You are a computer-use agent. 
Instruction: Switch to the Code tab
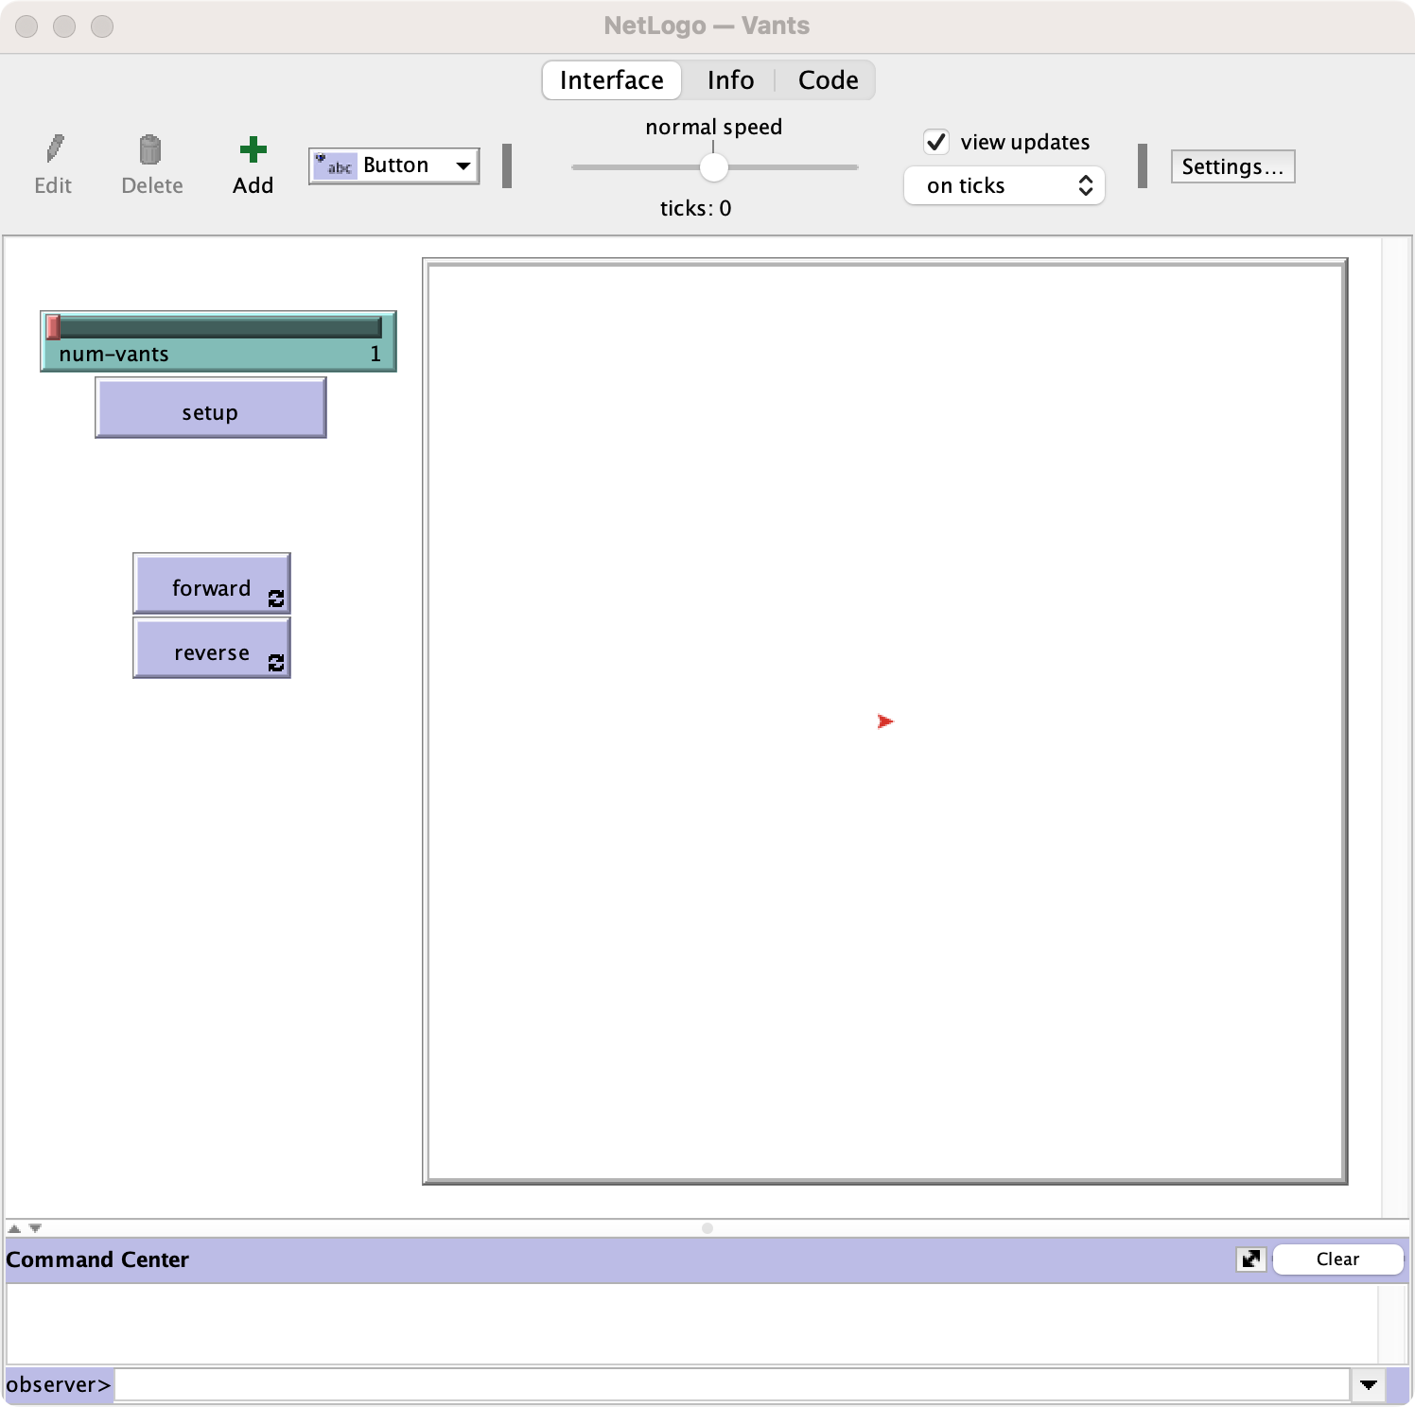tap(827, 80)
